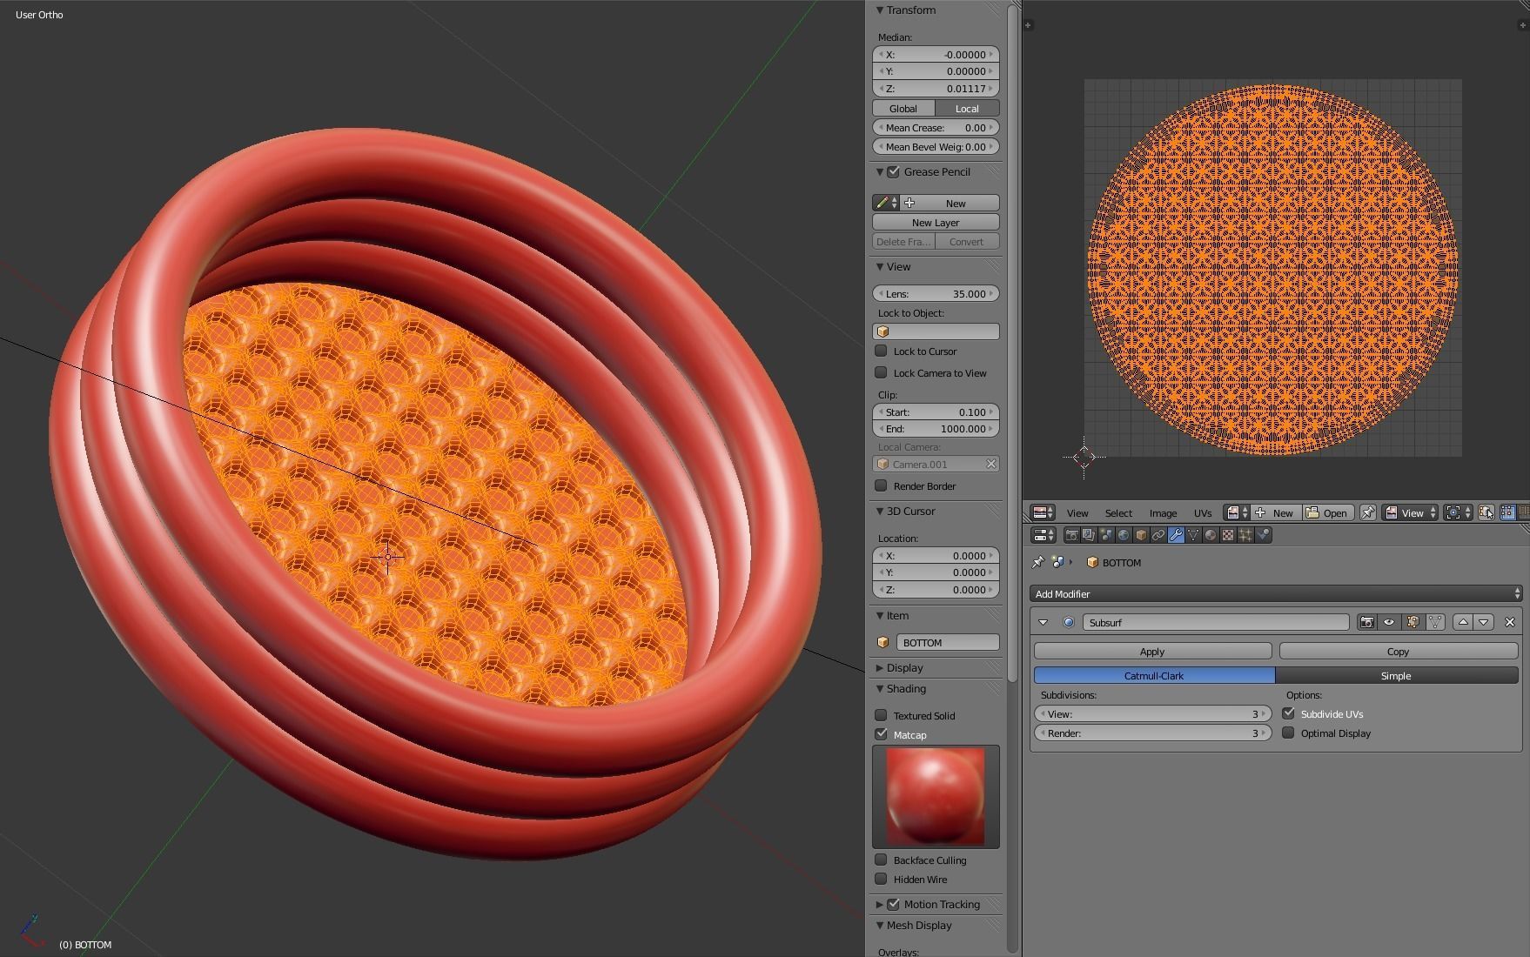Collapse the Transform panel
1530x957 pixels.
[x=880, y=10]
